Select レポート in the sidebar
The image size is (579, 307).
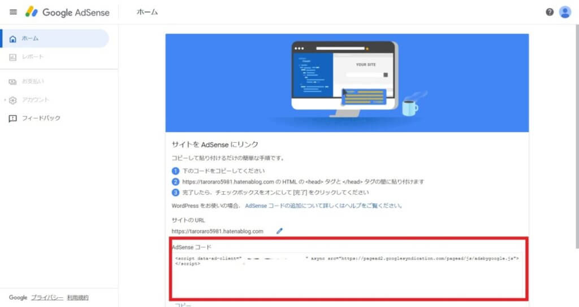(x=32, y=57)
